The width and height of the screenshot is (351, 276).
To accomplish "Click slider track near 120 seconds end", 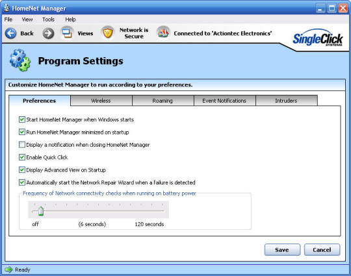I will [162, 211].
